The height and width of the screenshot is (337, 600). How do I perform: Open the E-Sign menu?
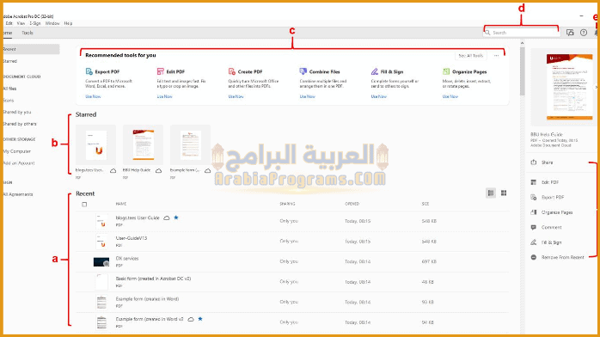click(x=35, y=23)
